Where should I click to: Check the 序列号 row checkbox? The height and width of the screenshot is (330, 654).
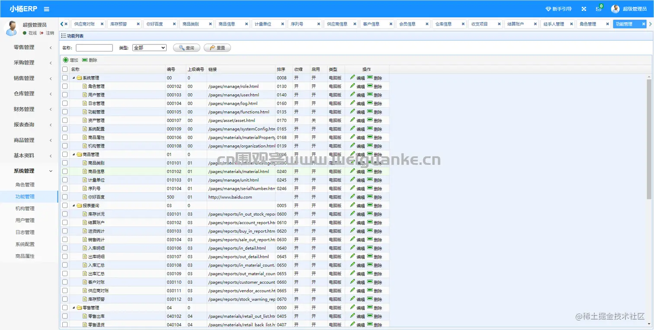65,188
